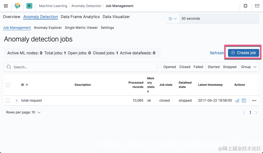
Task: Select Job Management sub-tab
Action: click(x=17, y=28)
